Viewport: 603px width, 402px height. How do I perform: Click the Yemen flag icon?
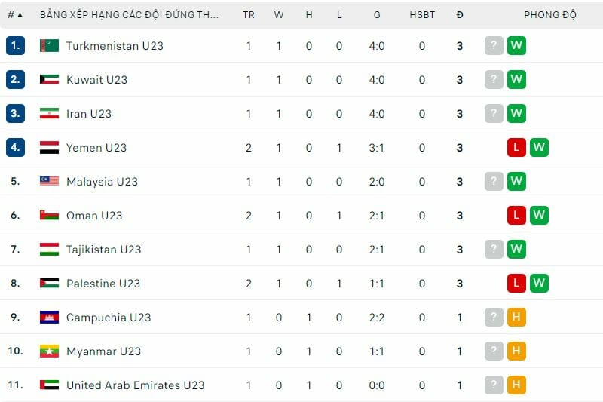coord(49,148)
